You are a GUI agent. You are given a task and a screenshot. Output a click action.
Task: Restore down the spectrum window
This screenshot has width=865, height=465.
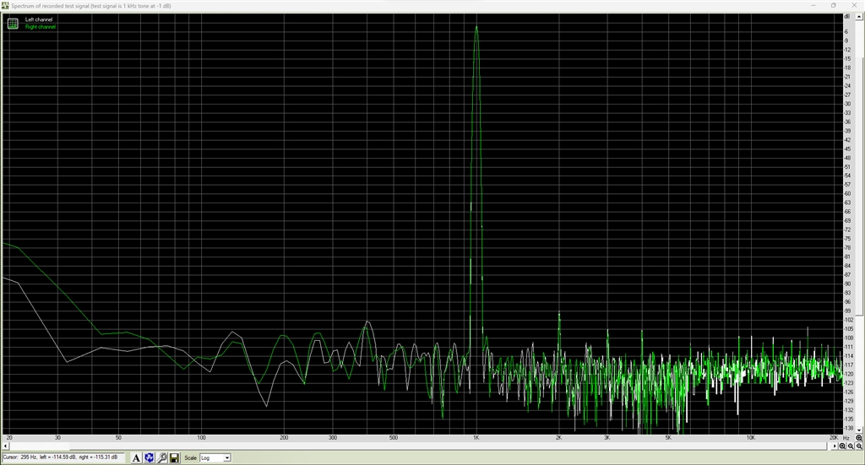[834, 6]
